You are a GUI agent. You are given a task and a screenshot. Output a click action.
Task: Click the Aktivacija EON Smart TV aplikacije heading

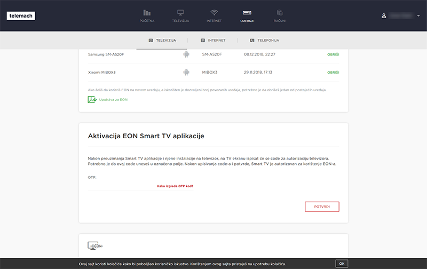(146, 136)
